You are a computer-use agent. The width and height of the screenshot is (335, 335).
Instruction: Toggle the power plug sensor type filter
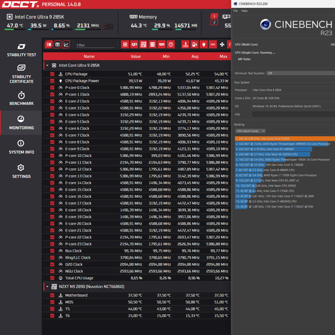coord(204,45)
